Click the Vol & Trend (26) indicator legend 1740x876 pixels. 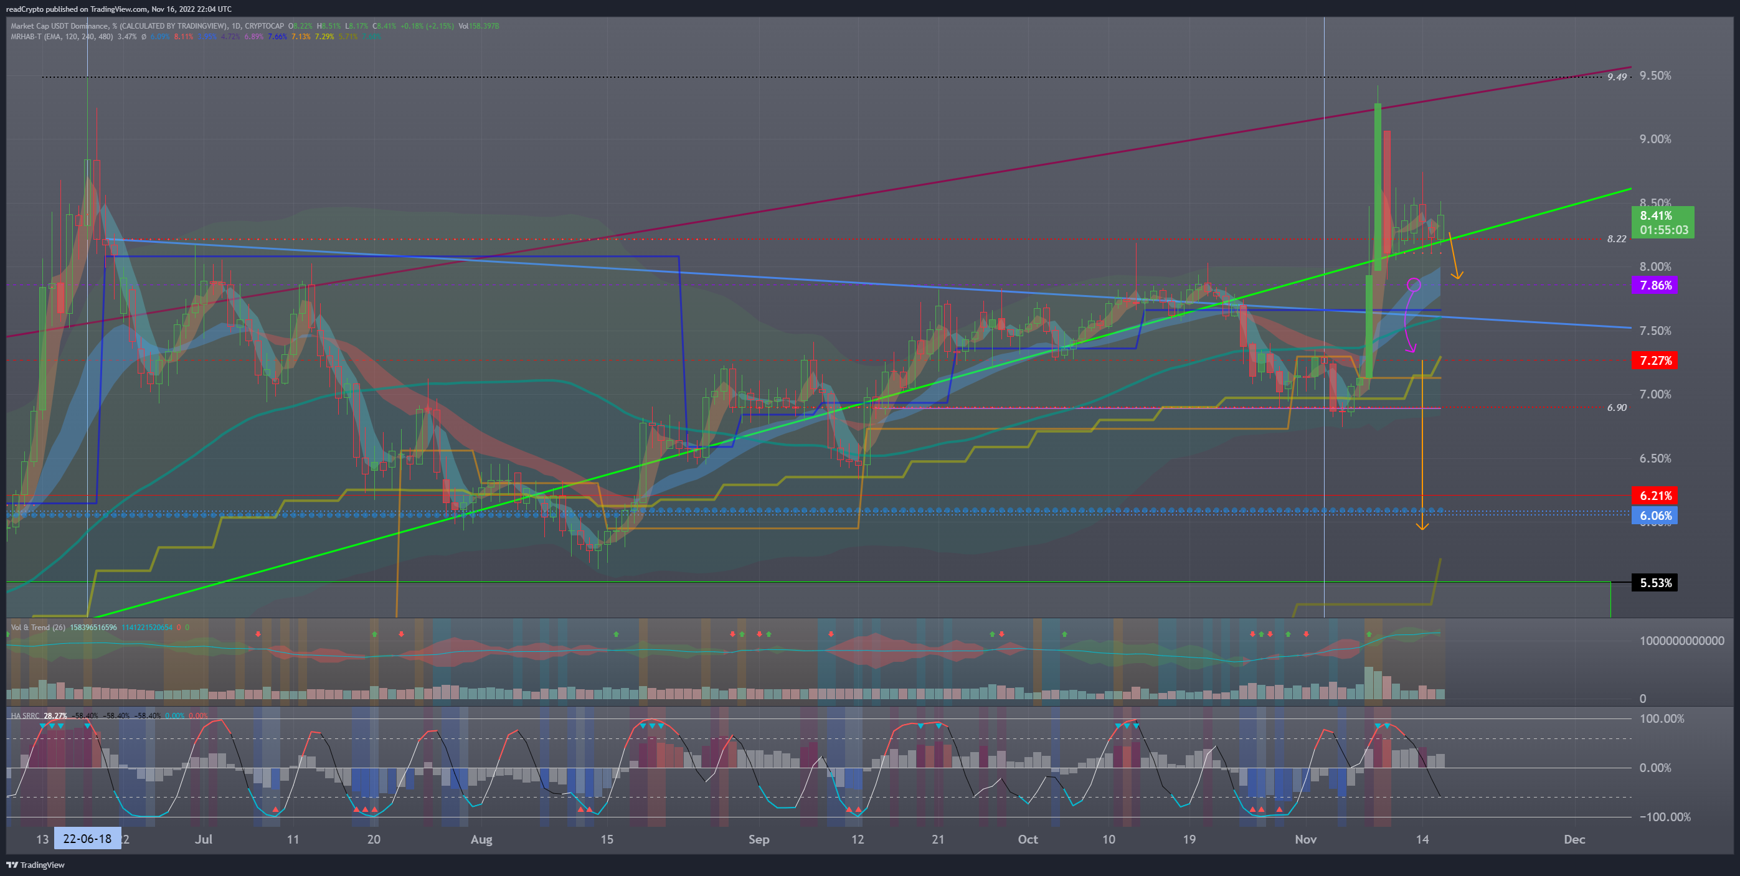pyautogui.click(x=38, y=628)
